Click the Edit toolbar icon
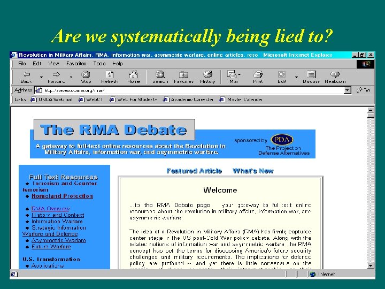 281,74
